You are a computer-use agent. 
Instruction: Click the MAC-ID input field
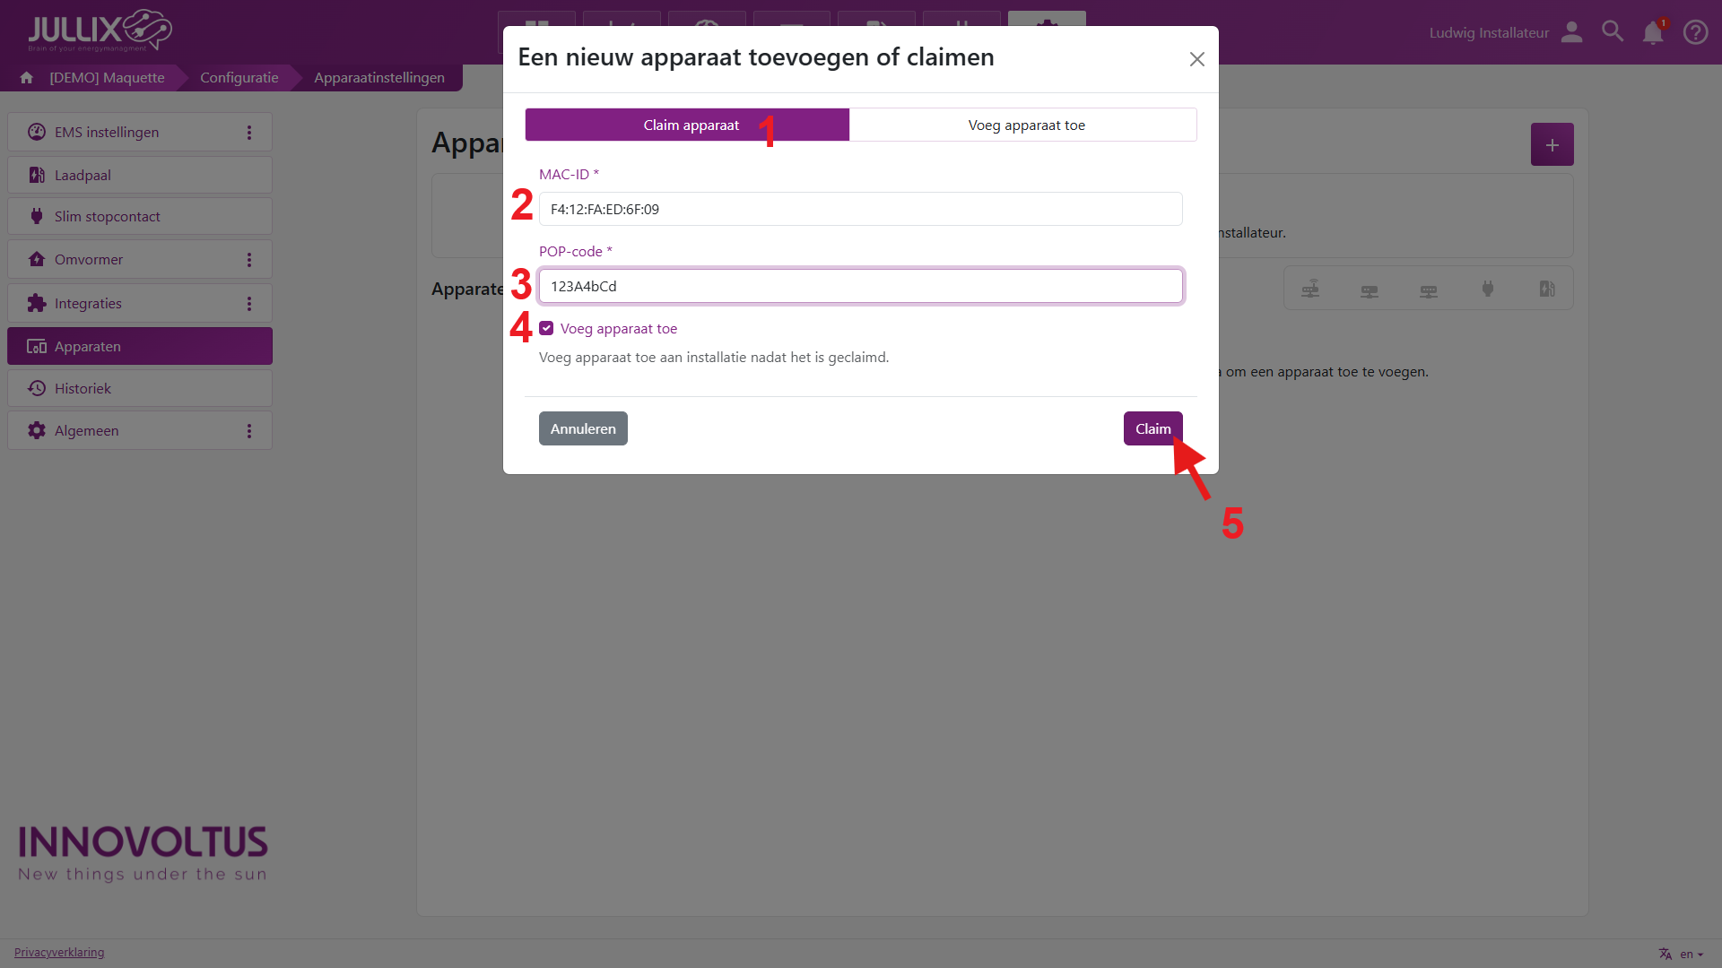[x=860, y=210]
